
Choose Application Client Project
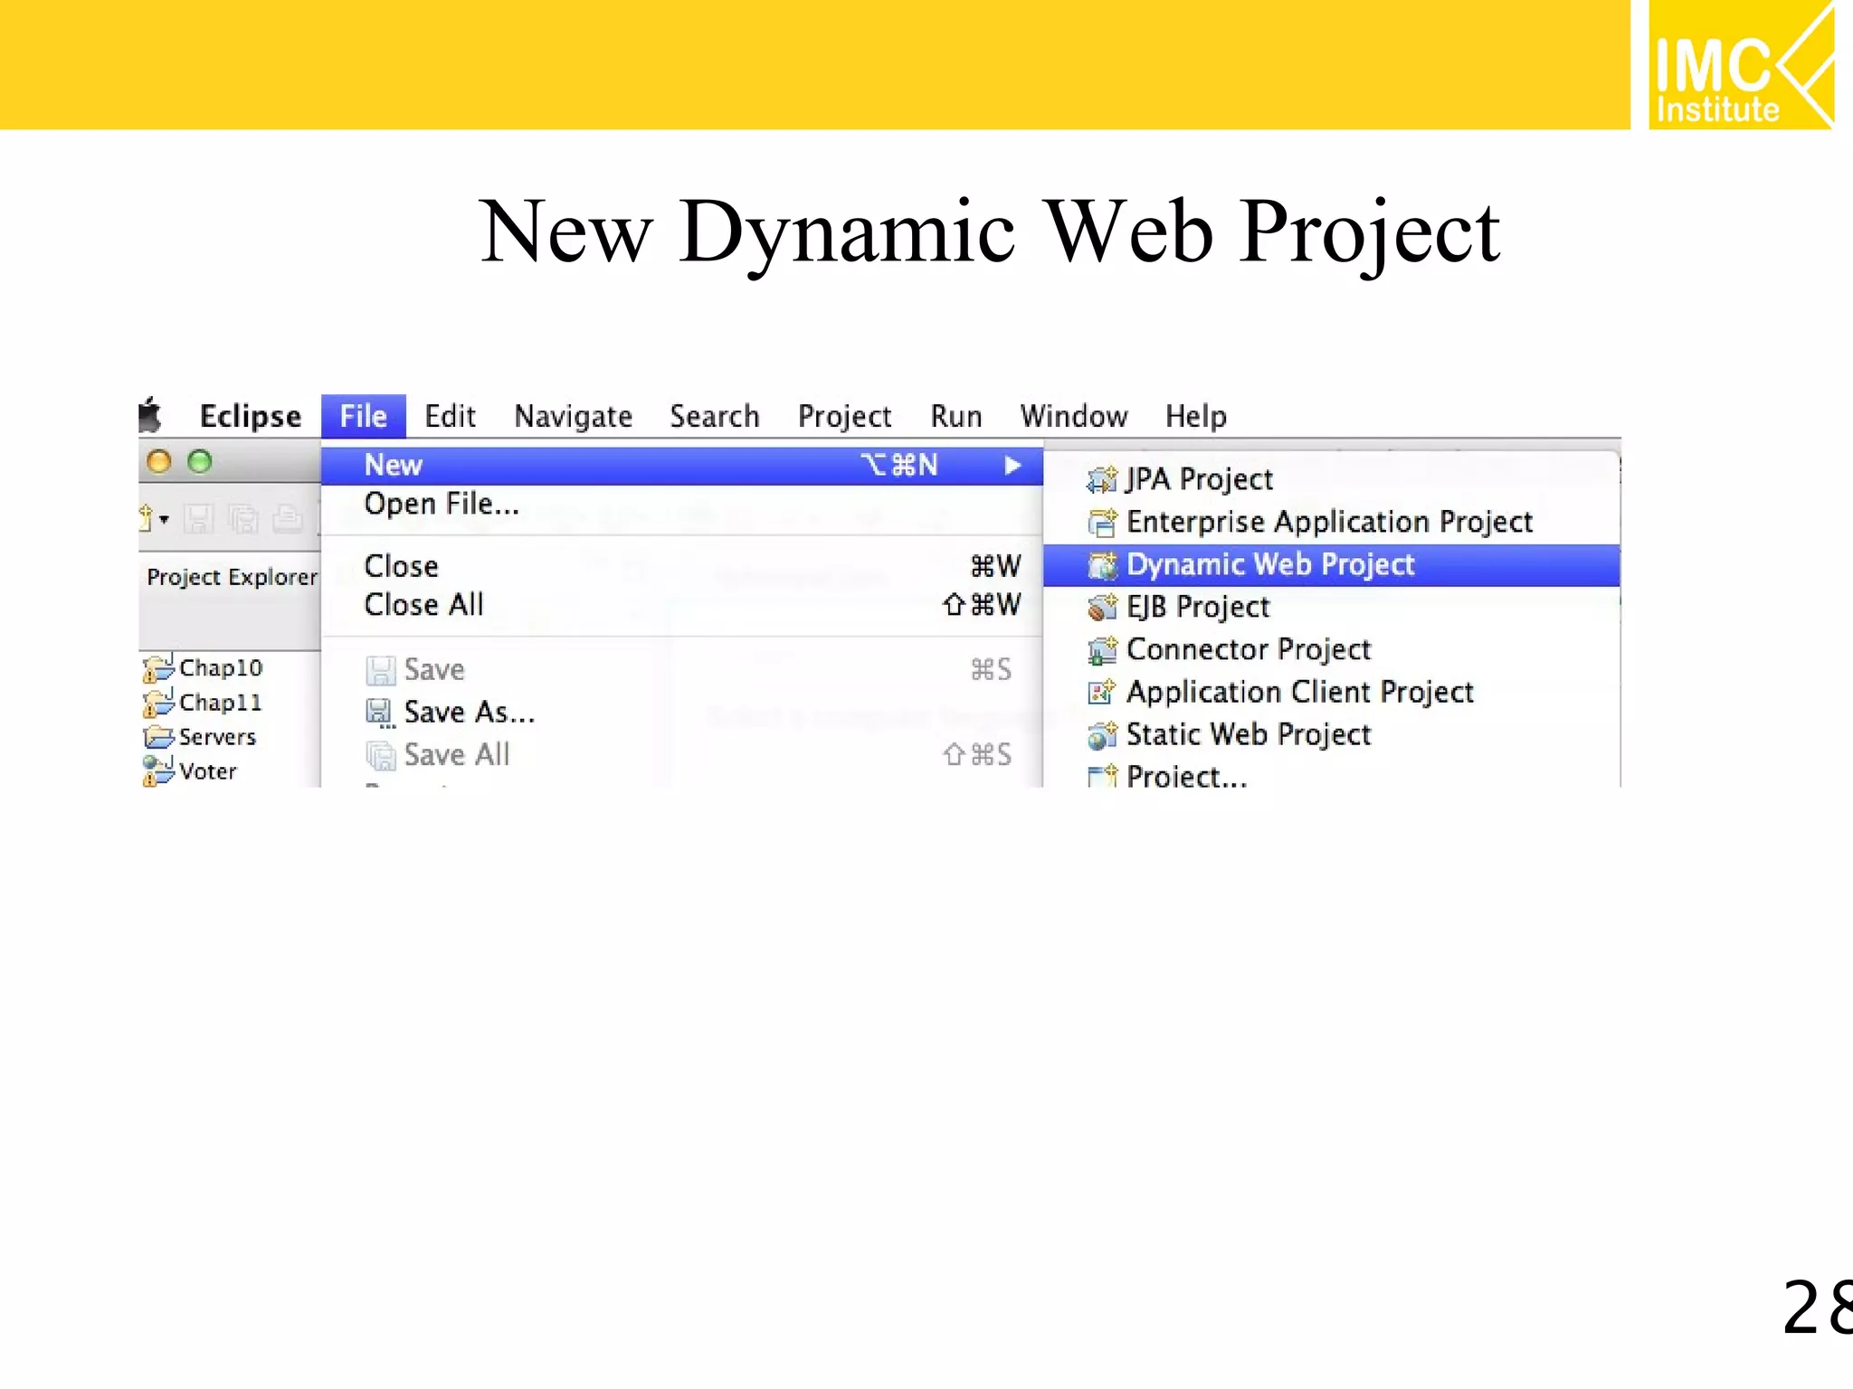1332,692
